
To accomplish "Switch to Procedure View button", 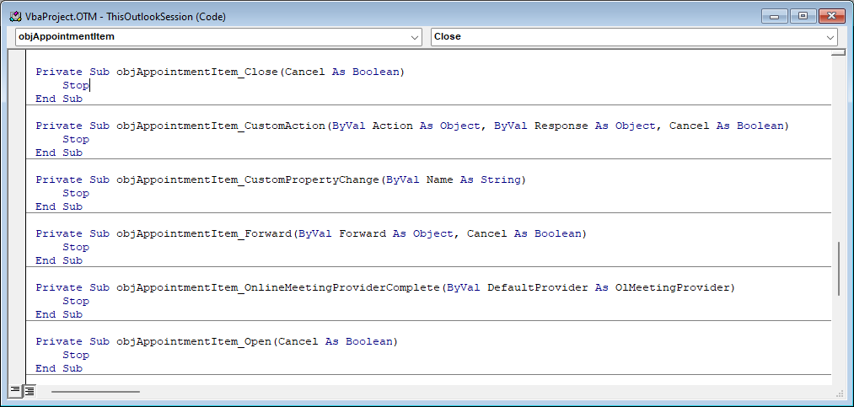I will coord(14,390).
